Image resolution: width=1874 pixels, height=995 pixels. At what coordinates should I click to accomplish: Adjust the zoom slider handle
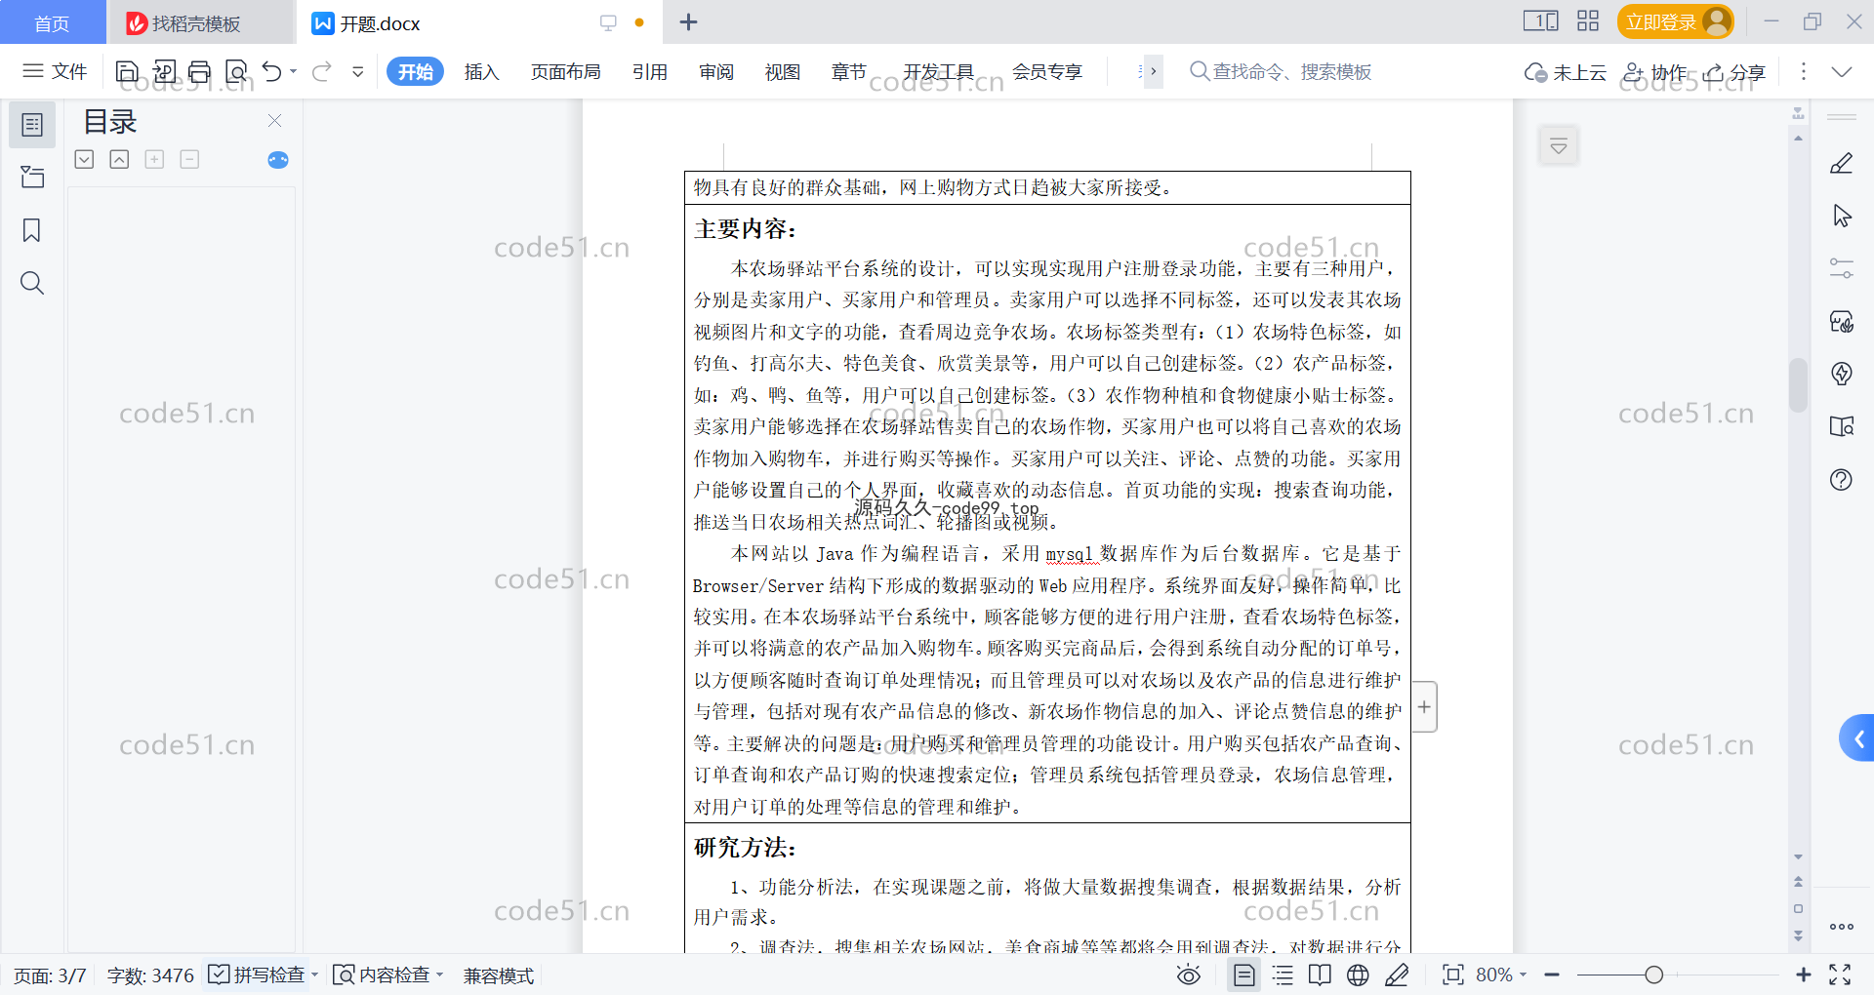(x=1653, y=975)
